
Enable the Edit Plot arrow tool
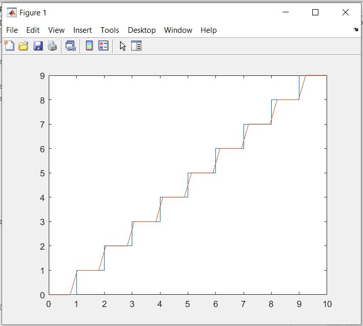point(123,46)
